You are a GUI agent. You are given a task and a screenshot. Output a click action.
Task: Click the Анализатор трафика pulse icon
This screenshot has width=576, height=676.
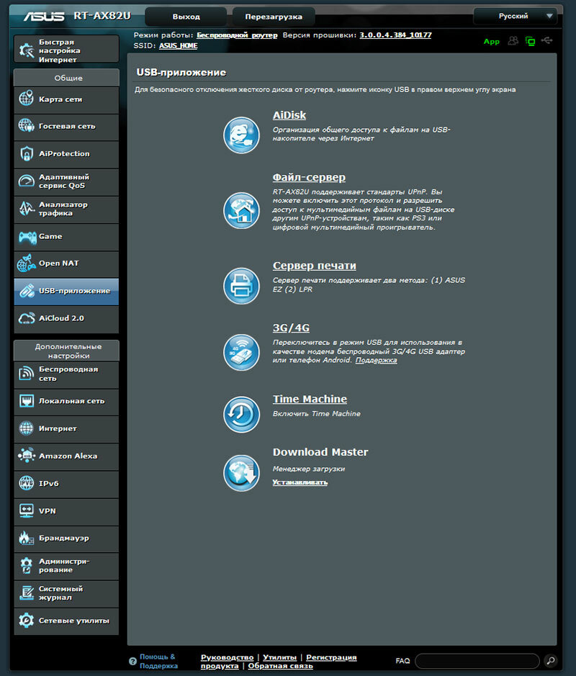[27, 209]
